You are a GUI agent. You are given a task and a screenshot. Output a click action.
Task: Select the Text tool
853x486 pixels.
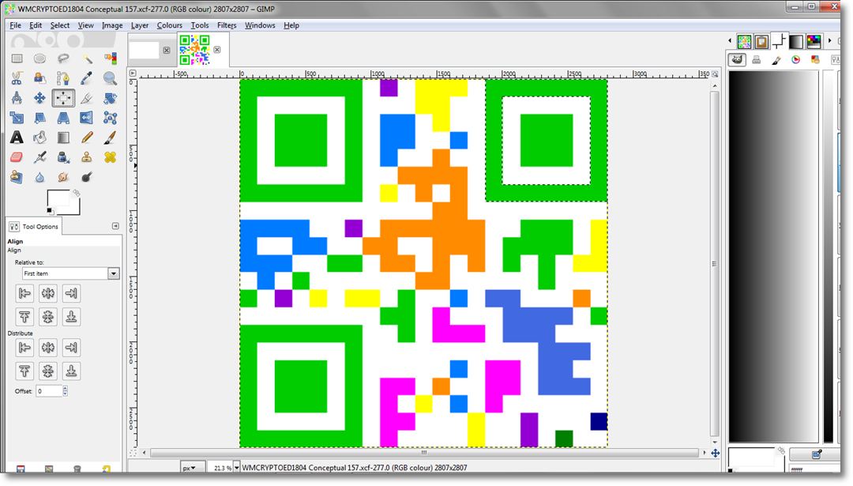tap(17, 138)
